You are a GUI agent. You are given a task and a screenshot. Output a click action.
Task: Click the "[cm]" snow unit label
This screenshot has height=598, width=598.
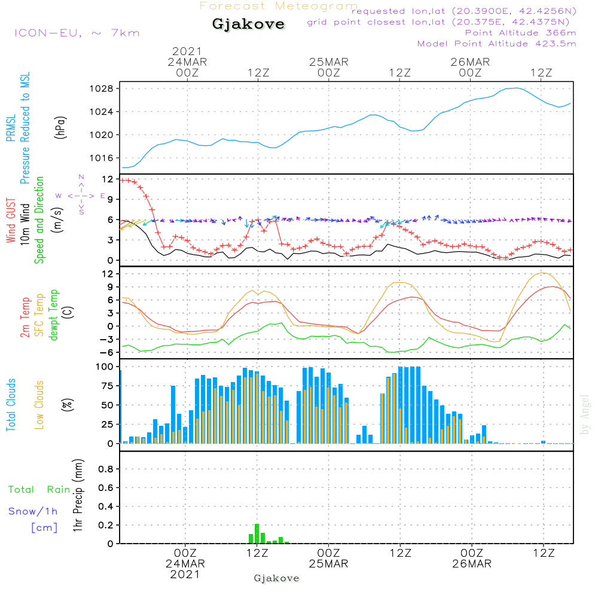(44, 528)
